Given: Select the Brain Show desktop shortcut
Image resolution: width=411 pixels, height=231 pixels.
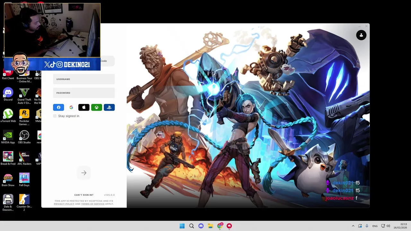Looking at the screenshot, I should pyautogui.click(x=8, y=180).
